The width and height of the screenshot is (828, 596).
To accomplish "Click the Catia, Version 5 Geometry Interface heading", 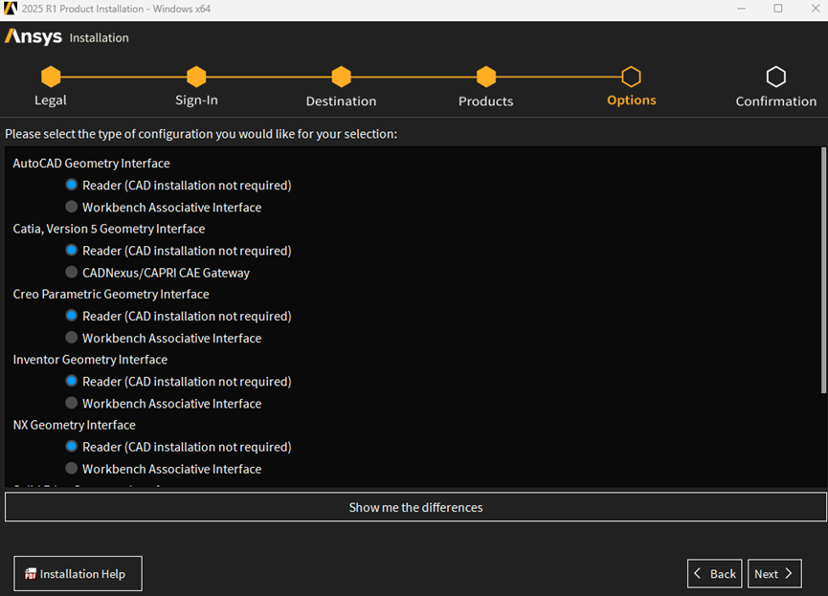I will (x=109, y=229).
